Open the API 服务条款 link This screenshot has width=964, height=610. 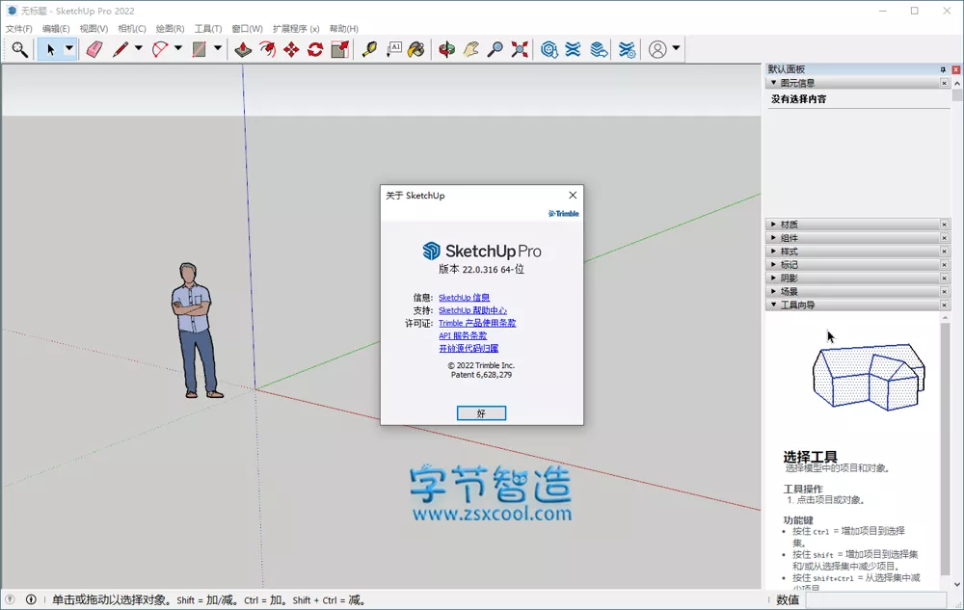(463, 335)
